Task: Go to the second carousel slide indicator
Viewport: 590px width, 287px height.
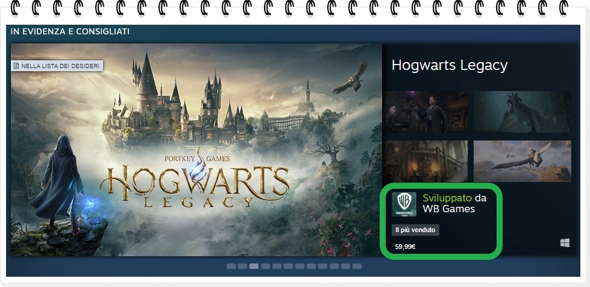Action: click(x=242, y=266)
